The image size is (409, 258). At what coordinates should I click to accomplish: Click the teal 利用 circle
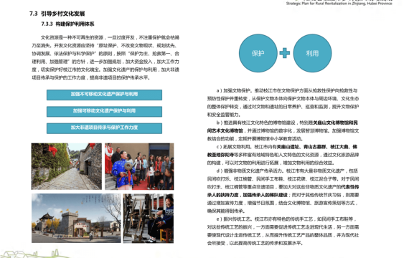point(312,53)
